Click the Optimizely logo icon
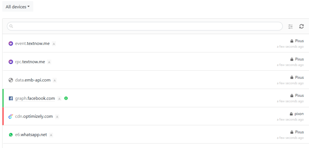Screen dimensions: 309x148 [x=11, y=117]
